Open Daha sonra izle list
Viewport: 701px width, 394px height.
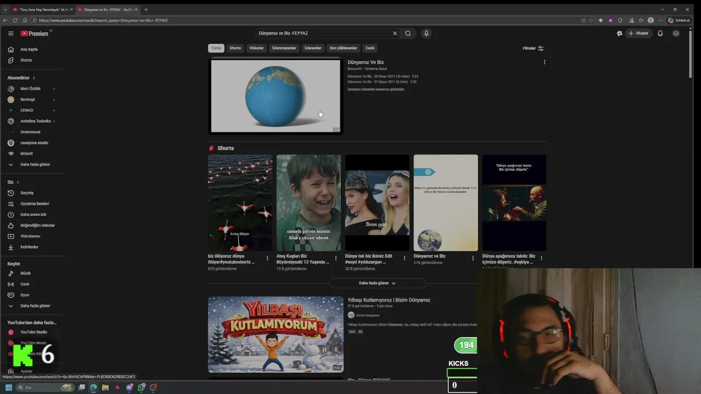pos(32,215)
